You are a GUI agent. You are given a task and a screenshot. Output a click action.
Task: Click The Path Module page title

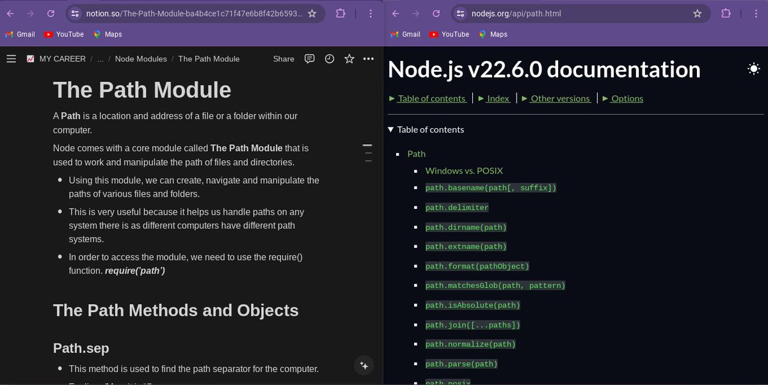click(142, 89)
